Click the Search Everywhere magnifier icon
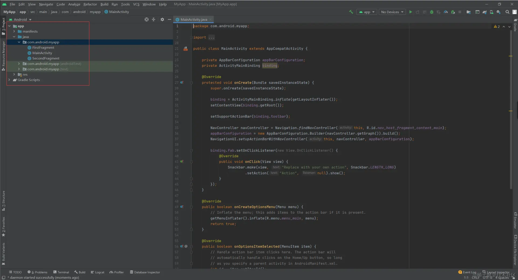This screenshot has width=518, height=280. (507, 12)
